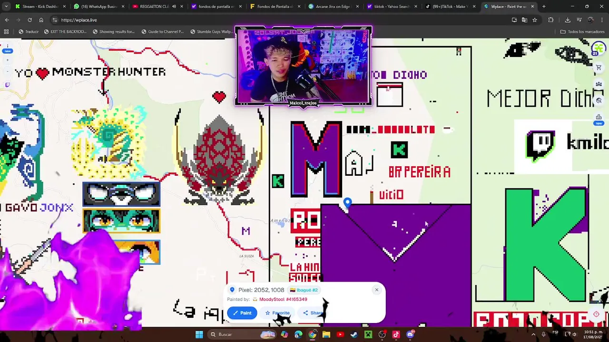This screenshot has height=342, width=609.
Task: Open the browser extensions puzzle icon
Action: [x=551, y=20]
